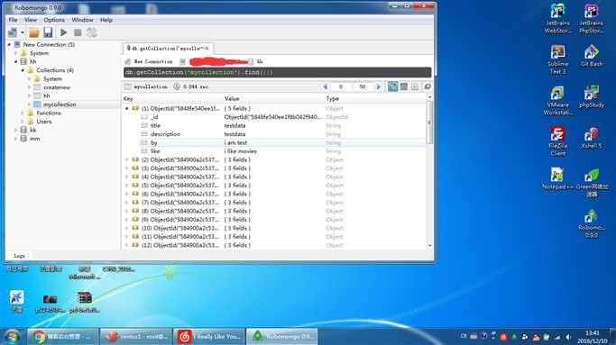
Task: Click the Key column header
Action: (x=173, y=99)
